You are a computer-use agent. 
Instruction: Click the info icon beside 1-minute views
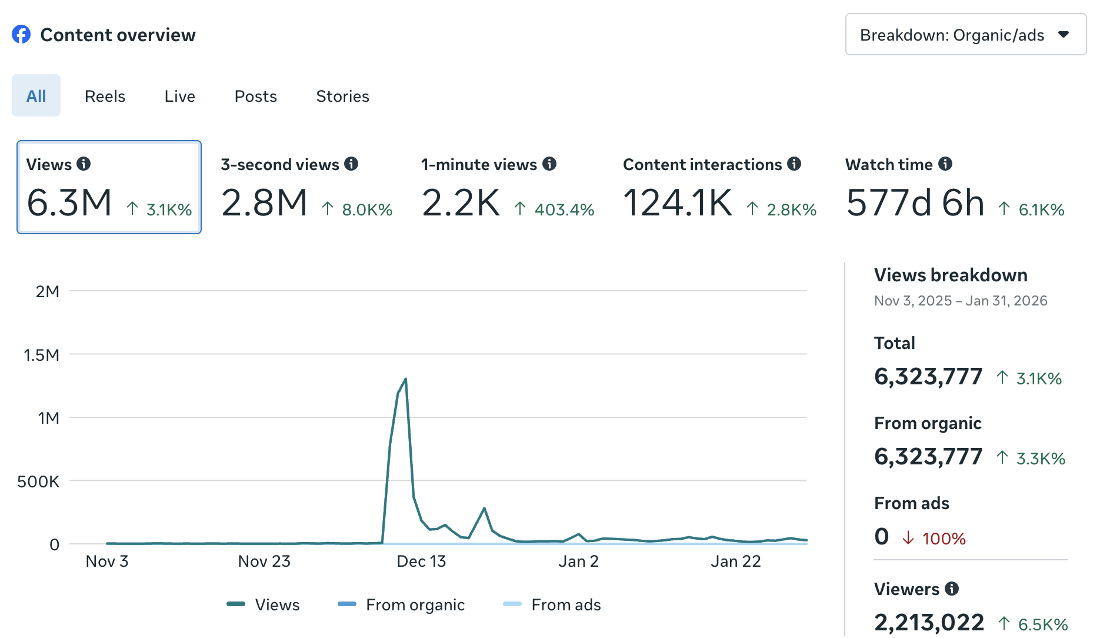pos(550,165)
